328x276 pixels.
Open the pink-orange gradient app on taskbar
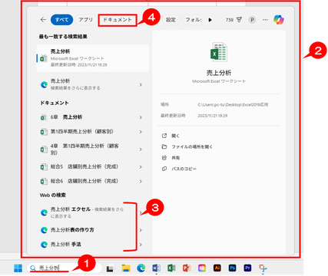point(202,268)
